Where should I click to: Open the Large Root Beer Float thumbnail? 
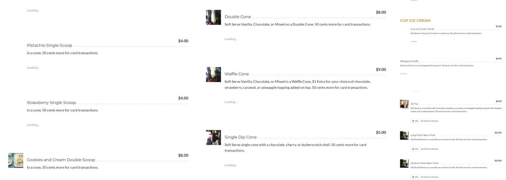click(x=404, y=136)
